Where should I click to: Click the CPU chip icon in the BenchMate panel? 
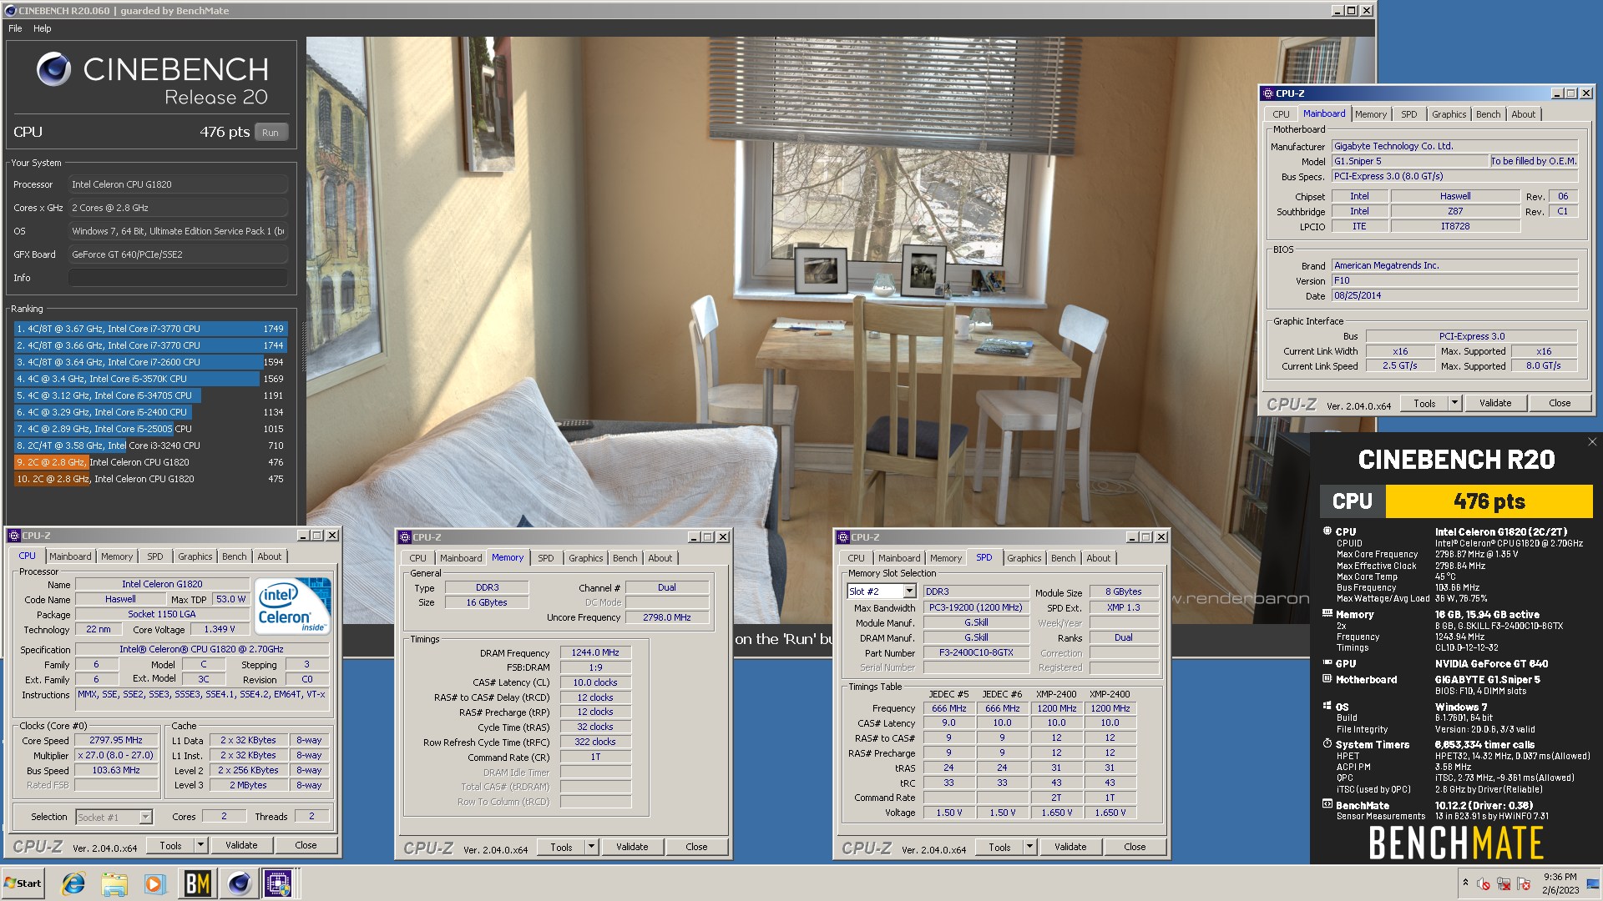tap(1327, 531)
